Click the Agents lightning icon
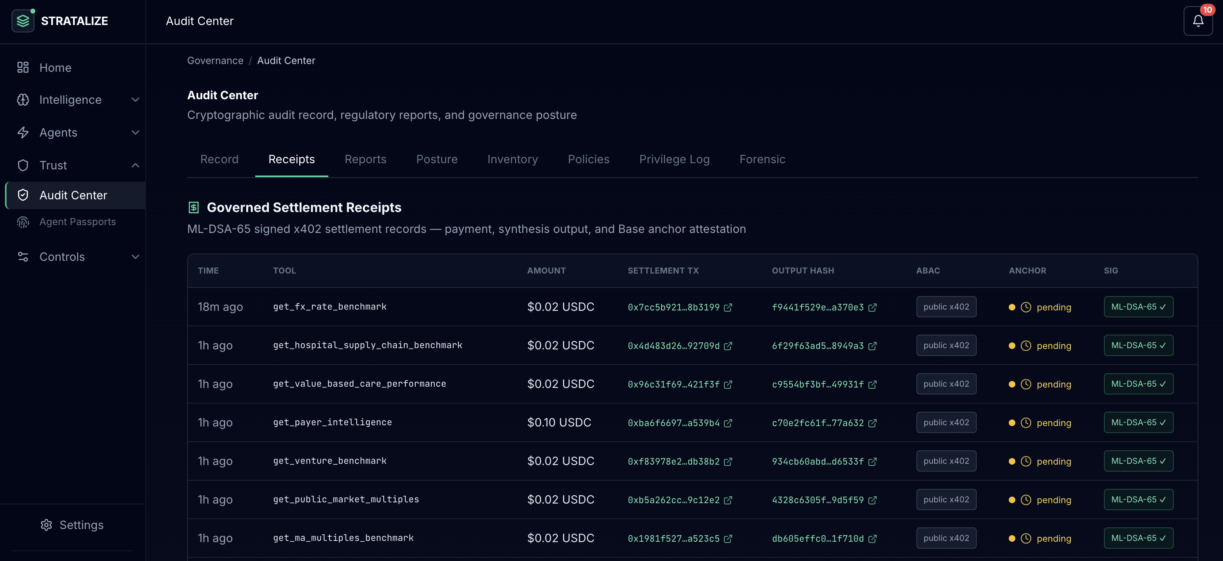1223x561 pixels. [x=23, y=132]
